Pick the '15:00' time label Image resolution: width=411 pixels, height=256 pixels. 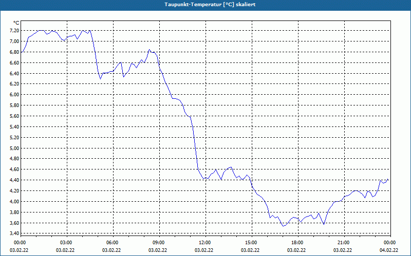(251, 243)
